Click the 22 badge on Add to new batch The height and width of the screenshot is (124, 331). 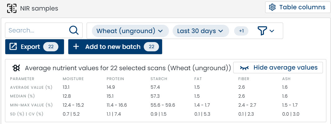152,47
